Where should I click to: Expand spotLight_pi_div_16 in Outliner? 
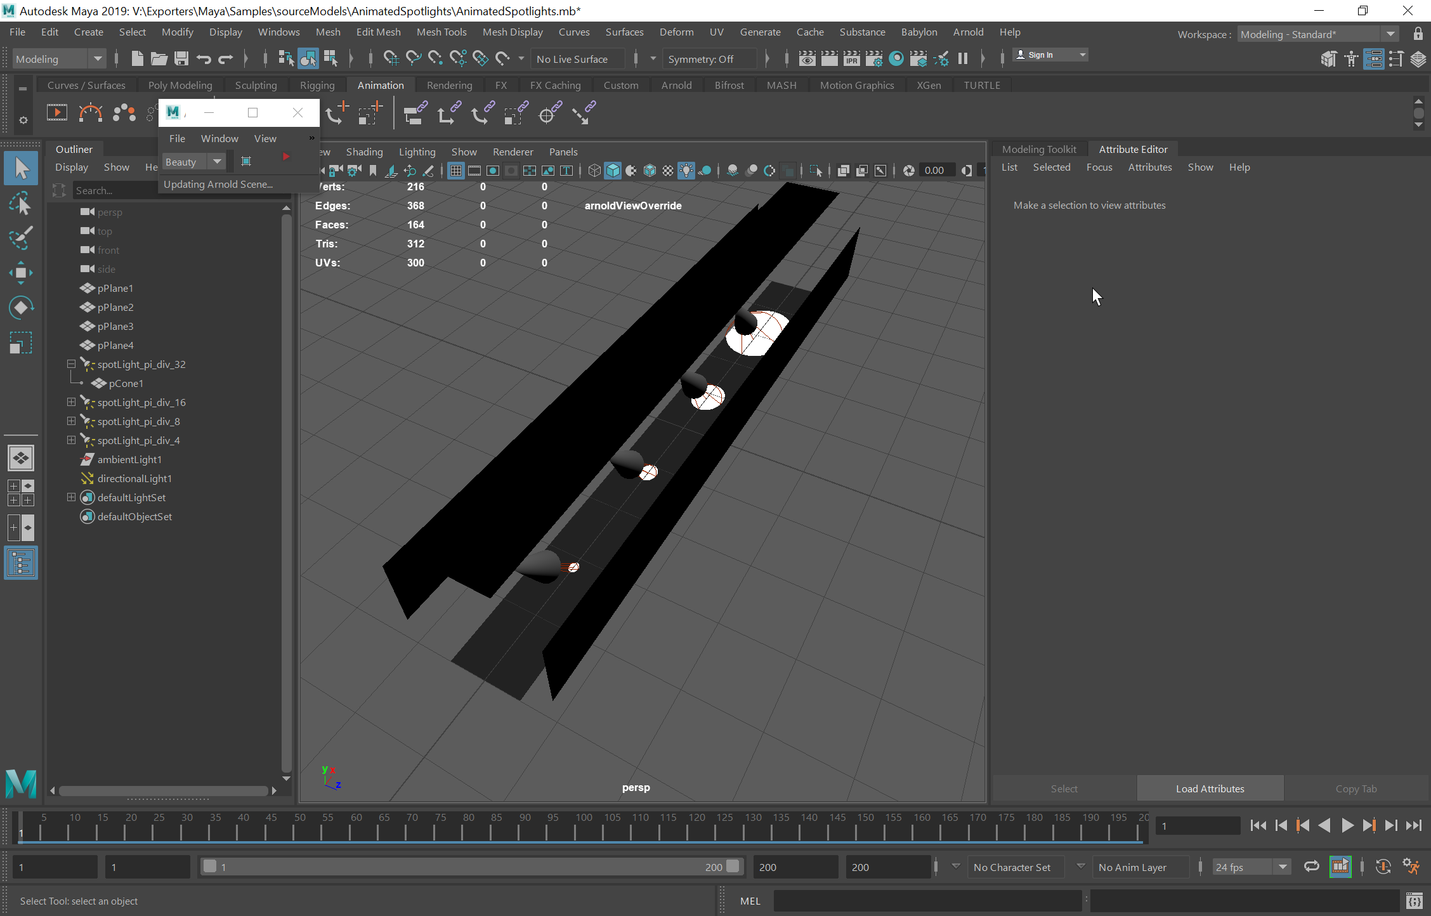[71, 402]
